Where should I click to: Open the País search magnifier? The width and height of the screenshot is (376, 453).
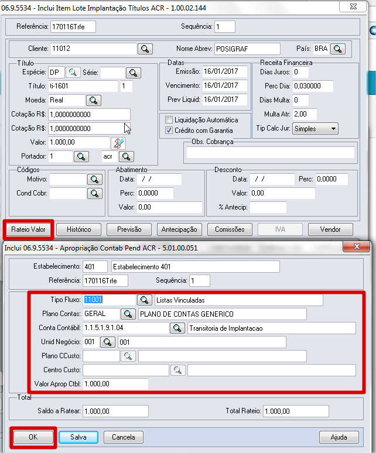(337, 49)
